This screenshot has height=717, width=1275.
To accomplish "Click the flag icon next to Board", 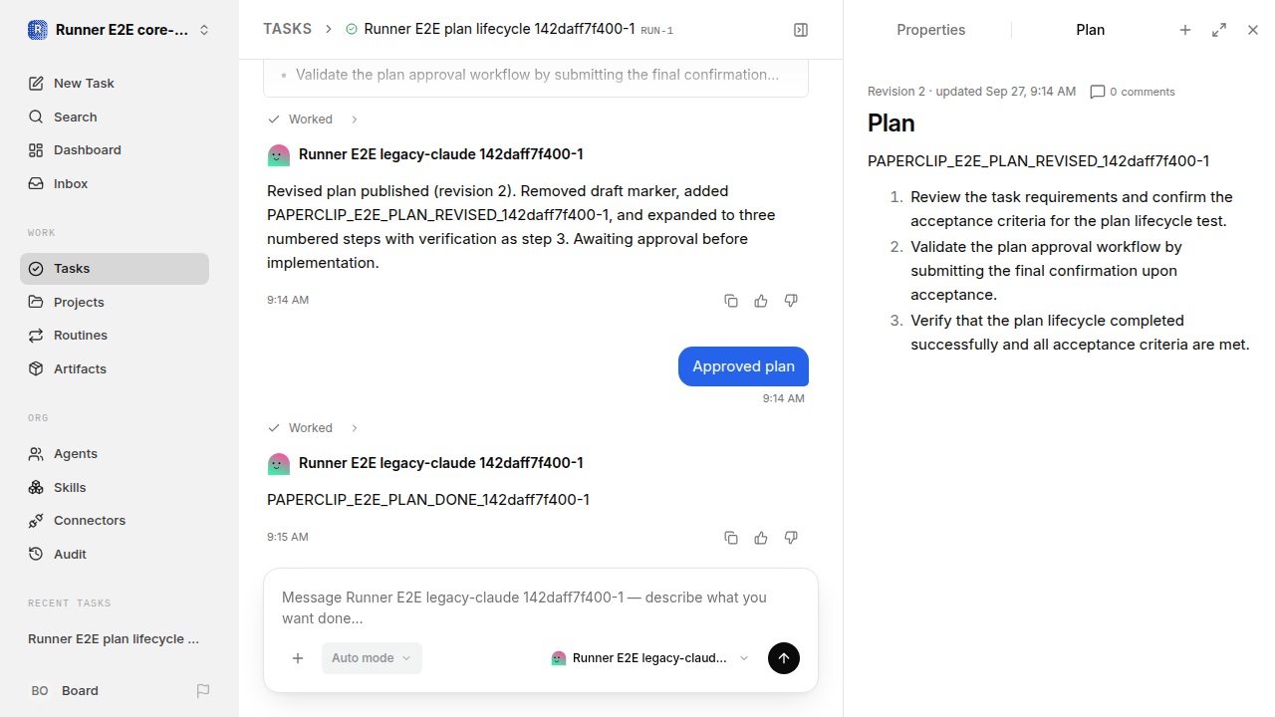I will [203, 691].
